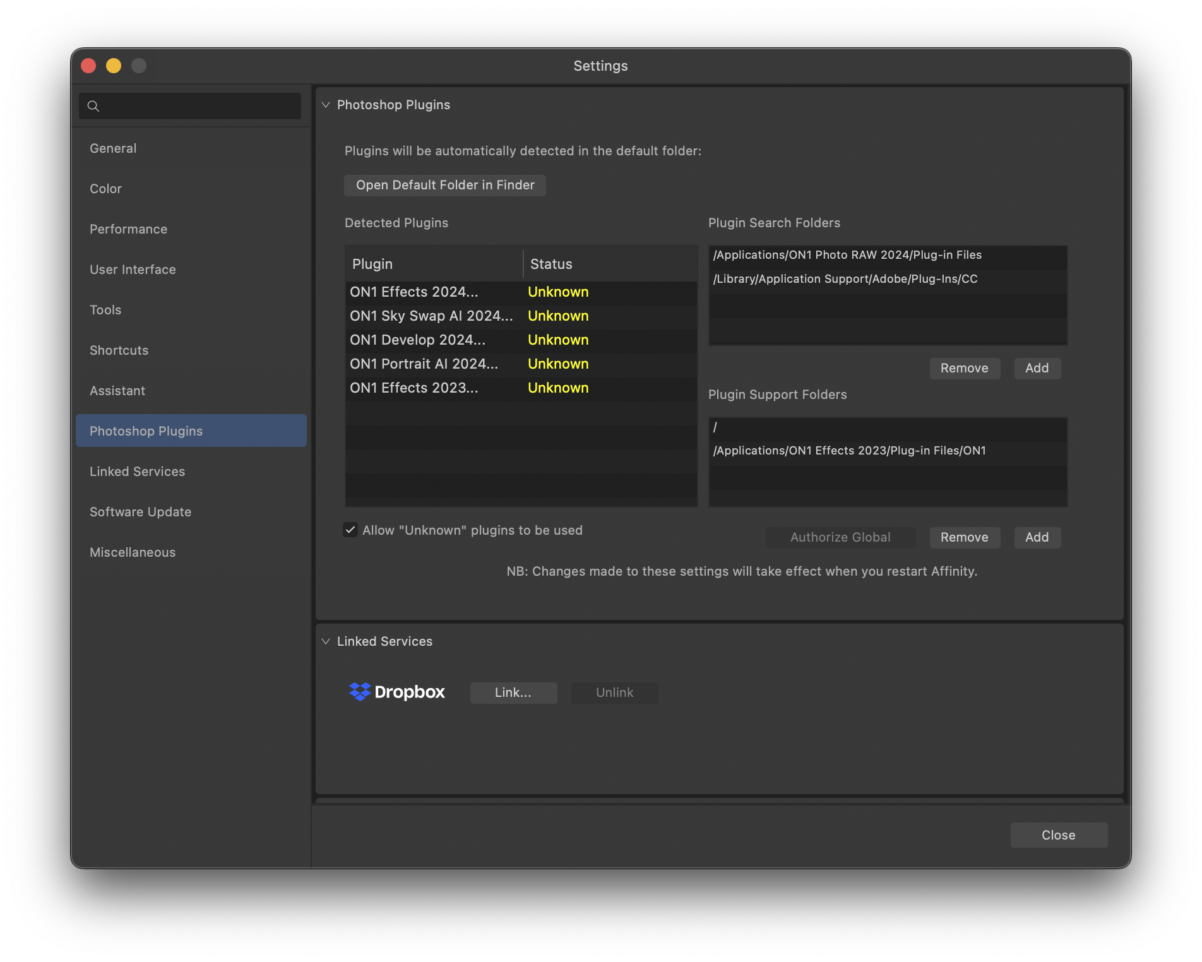Remove a plugin search folder

pos(964,368)
